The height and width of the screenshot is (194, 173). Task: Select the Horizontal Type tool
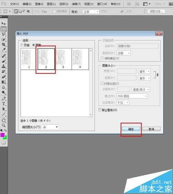pos(3,104)
